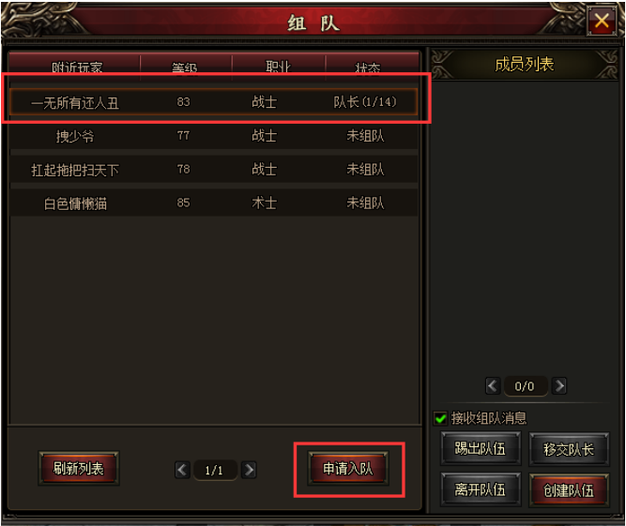Click the 踢出队伍 button
Image resolution: width=626 pixels, height=526 pixels.
481,448
